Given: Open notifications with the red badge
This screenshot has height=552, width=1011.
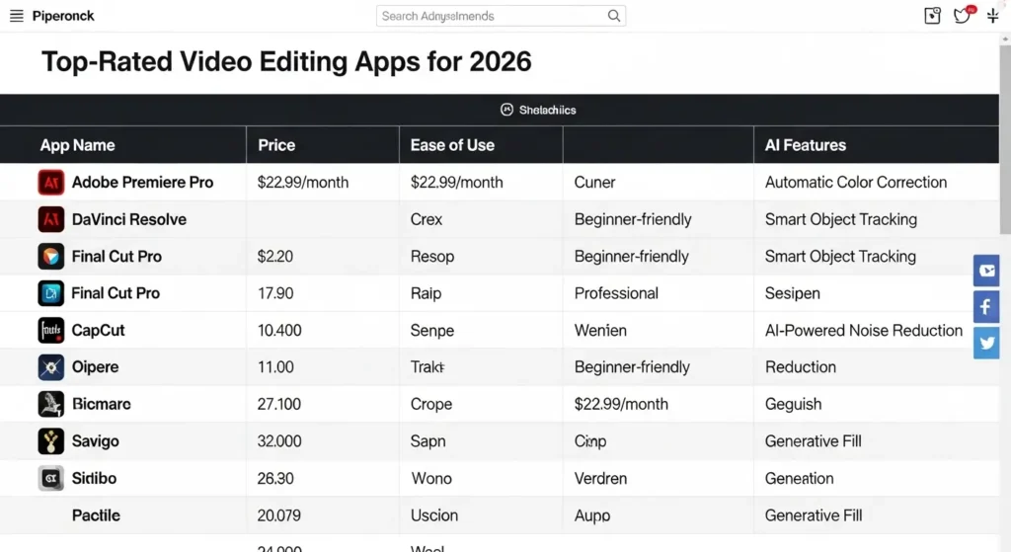Looking at the screenshot, I should [963, 15].
